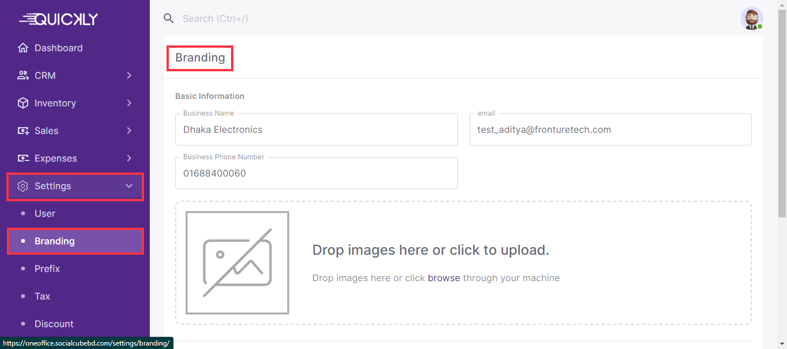Click the Settings gear icon
The height and width of the screenshot is (349, 787).
click(x=23, y=186)
